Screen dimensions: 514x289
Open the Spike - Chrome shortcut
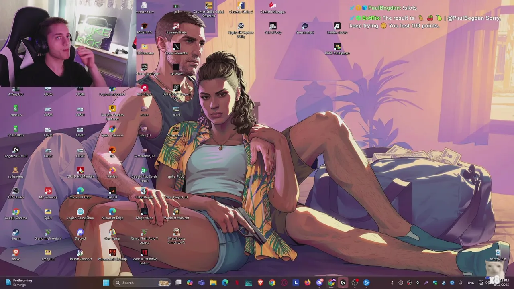pyautogui.click(x=112, y=132)
